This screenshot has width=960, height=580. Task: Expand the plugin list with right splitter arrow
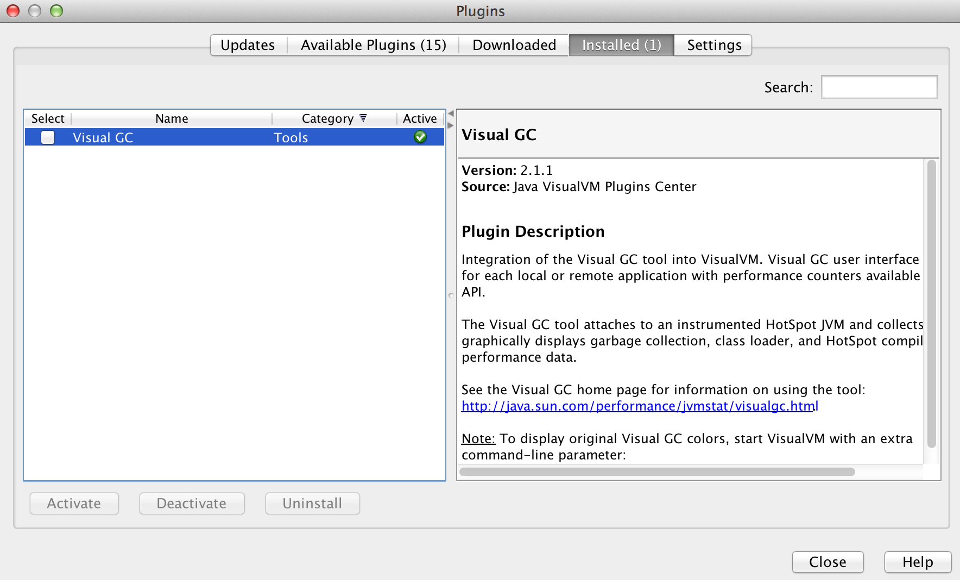450,125
